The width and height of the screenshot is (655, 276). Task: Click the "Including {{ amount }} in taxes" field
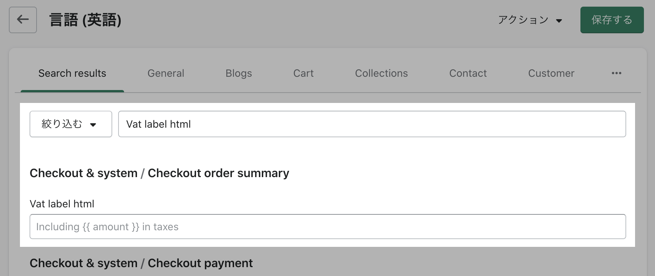(x=327, y=227)
